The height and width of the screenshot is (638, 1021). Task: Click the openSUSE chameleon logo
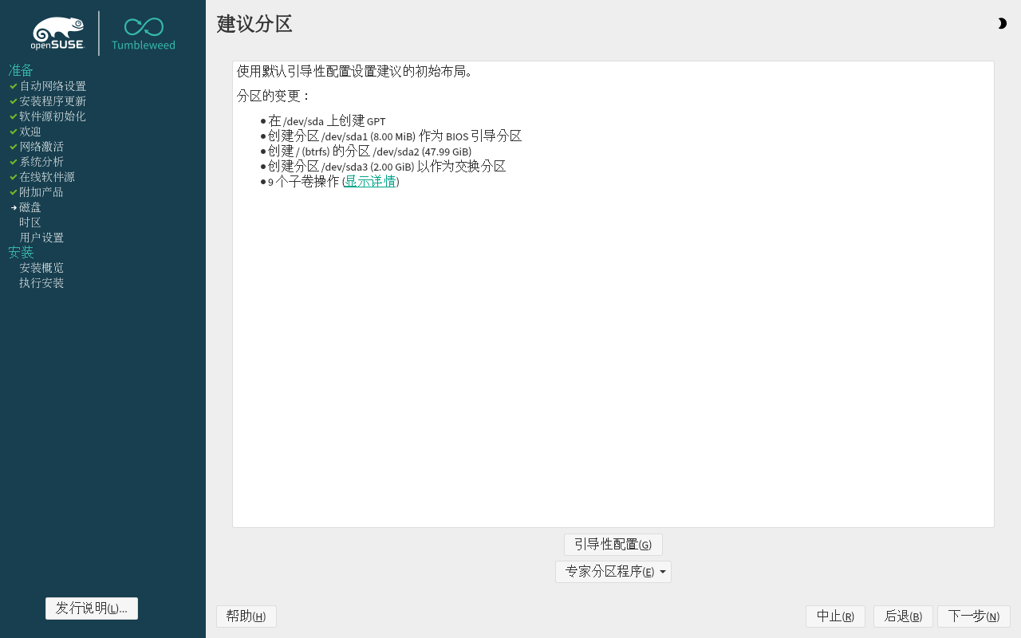[57, 32]
